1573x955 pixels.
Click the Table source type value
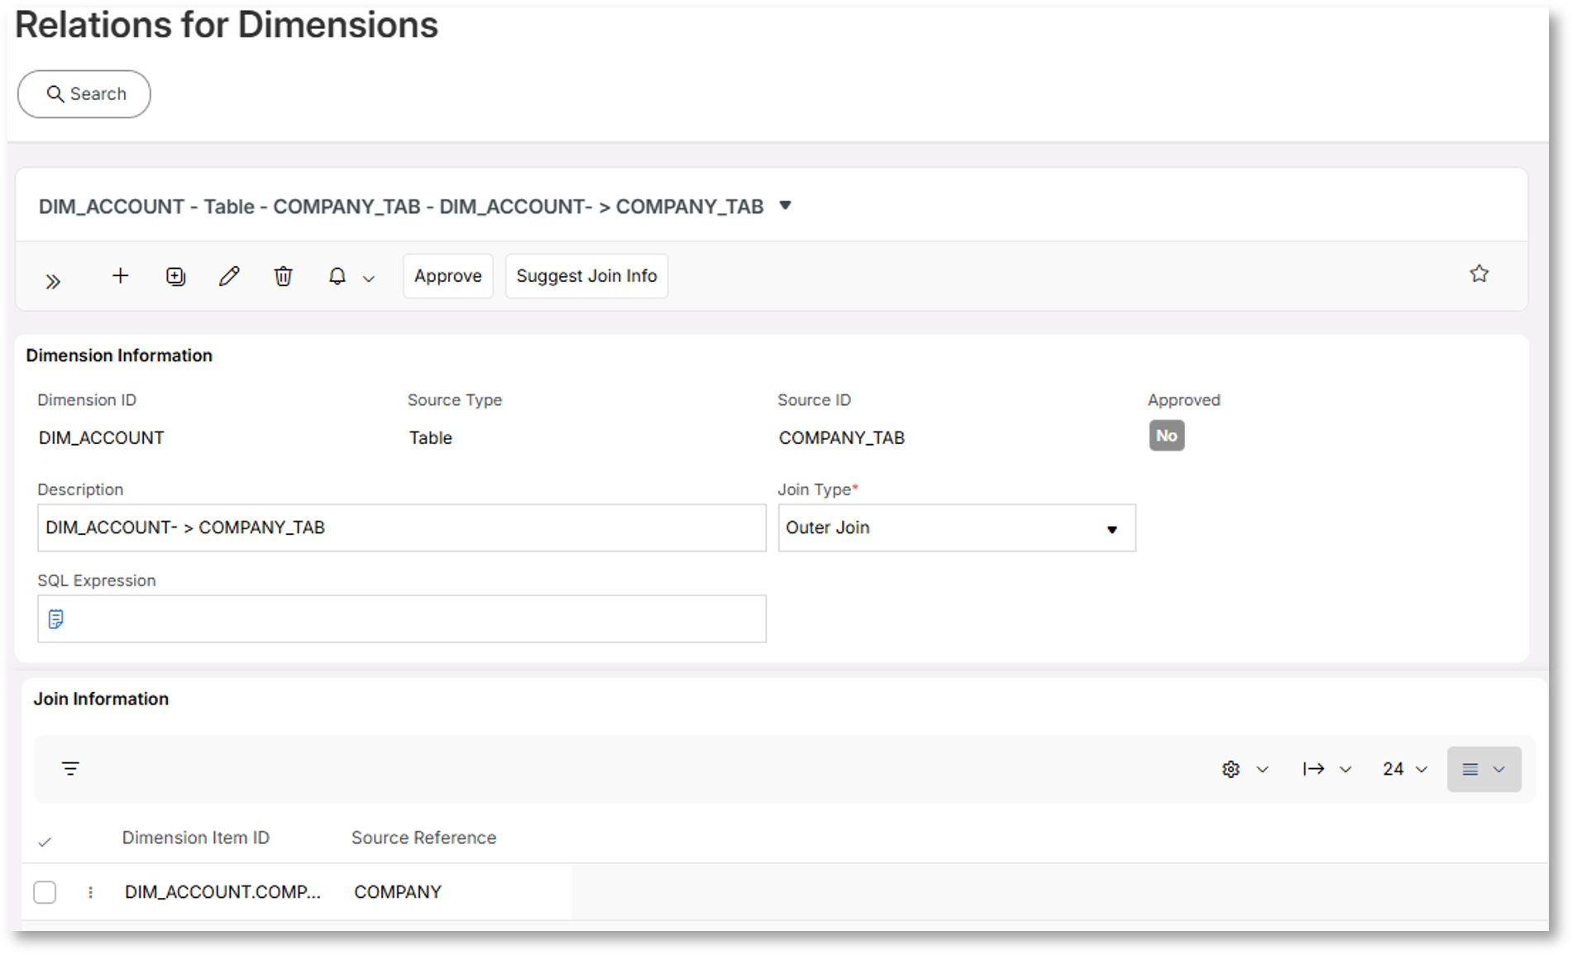coord(430,437)
